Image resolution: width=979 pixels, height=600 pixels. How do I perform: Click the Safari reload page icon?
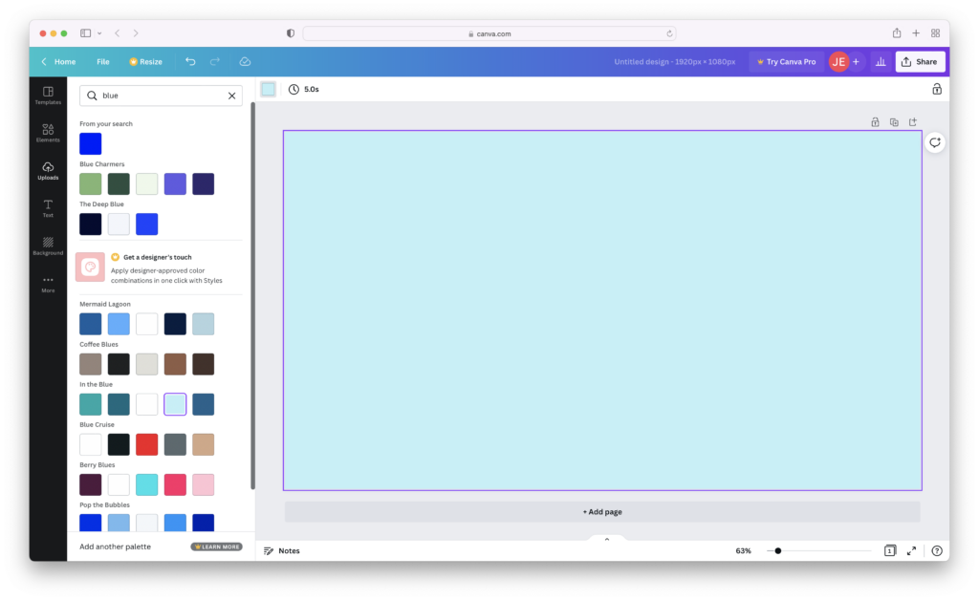click(669, 33)
